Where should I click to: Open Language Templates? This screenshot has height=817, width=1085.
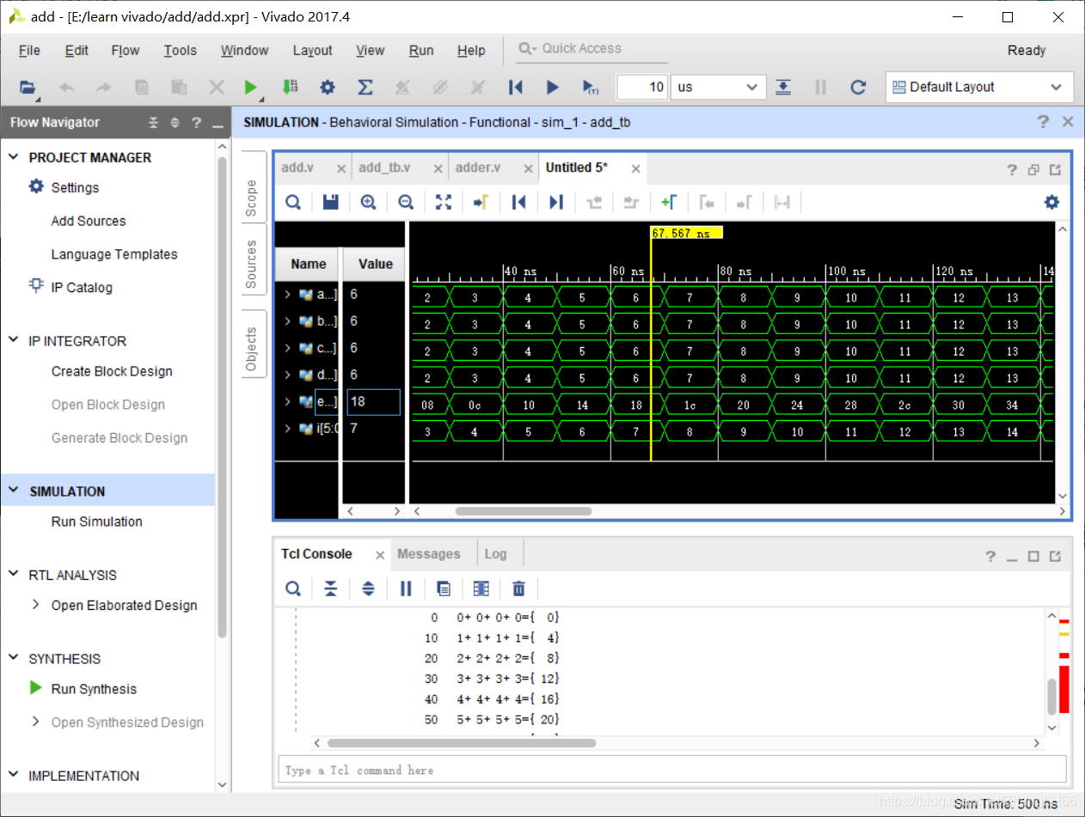[114, 254]
